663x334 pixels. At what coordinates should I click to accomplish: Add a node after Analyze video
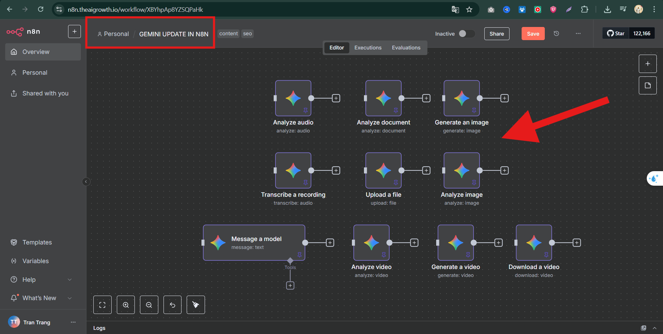coord(414,243)
